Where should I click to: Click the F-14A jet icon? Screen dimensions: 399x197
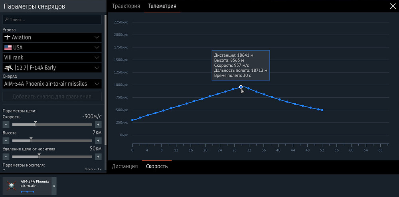[9, 68]
